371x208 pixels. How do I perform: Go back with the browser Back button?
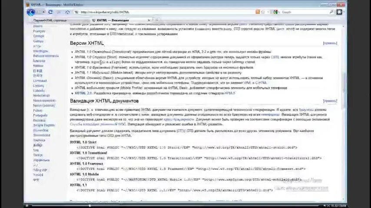[31, 12]
